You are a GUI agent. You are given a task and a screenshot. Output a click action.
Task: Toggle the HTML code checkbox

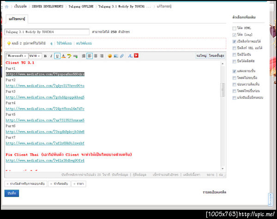234,28
